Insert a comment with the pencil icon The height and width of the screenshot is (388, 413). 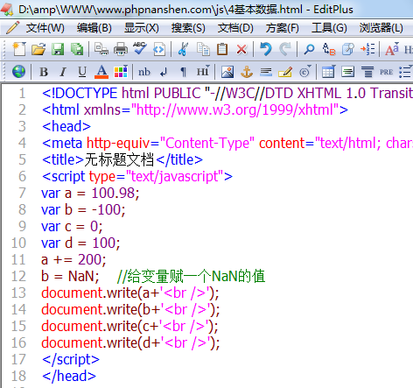coord(285,72)
